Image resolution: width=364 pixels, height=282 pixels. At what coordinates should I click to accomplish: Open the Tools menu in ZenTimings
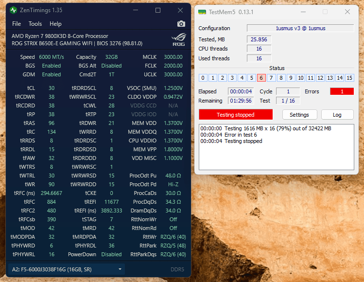click(x=35, y=24)
